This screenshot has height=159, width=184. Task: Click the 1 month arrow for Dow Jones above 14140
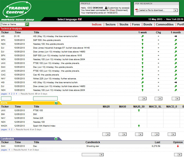click(x=176, y=48)
